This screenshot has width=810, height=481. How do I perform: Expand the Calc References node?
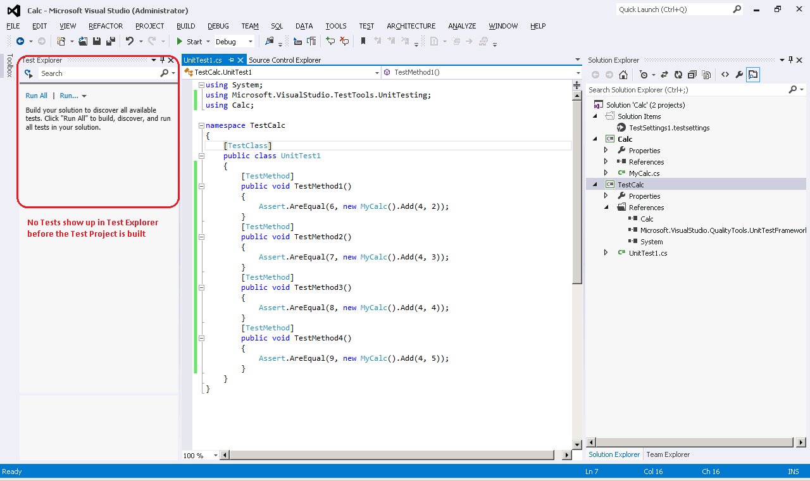pyautogui.click(x=606, y=161)
